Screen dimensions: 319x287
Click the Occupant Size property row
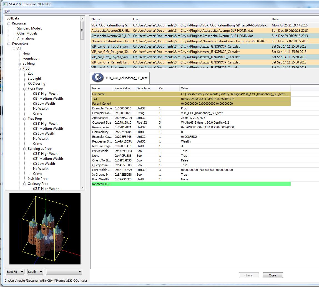[x=191, y=122]
